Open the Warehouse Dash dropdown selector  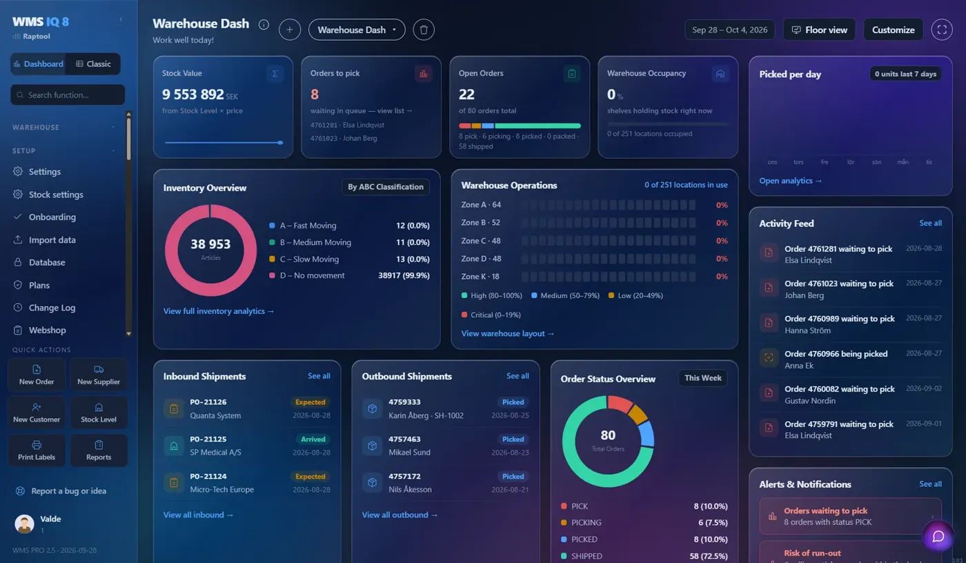[x=357, y=30]
